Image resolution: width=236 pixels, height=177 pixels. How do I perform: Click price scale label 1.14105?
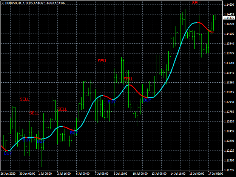click(x=229, y=34)
